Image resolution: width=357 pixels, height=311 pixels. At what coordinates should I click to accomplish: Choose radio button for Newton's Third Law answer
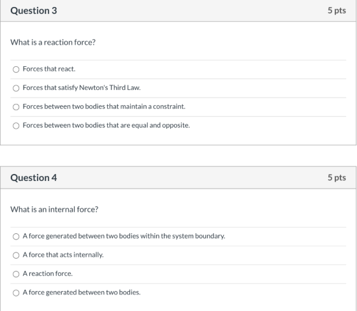tap(16, 88)
